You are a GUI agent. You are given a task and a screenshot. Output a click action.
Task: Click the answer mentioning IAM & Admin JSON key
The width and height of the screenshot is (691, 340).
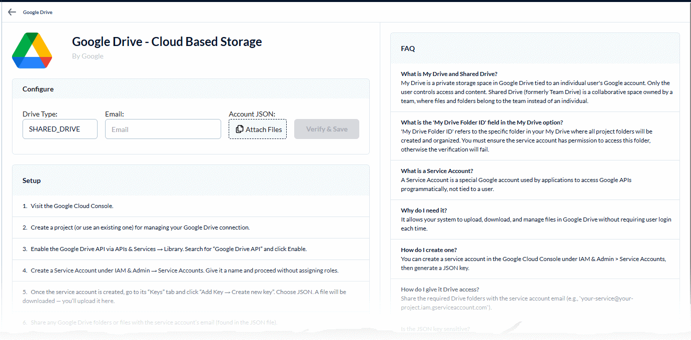(x=533, y=263)
